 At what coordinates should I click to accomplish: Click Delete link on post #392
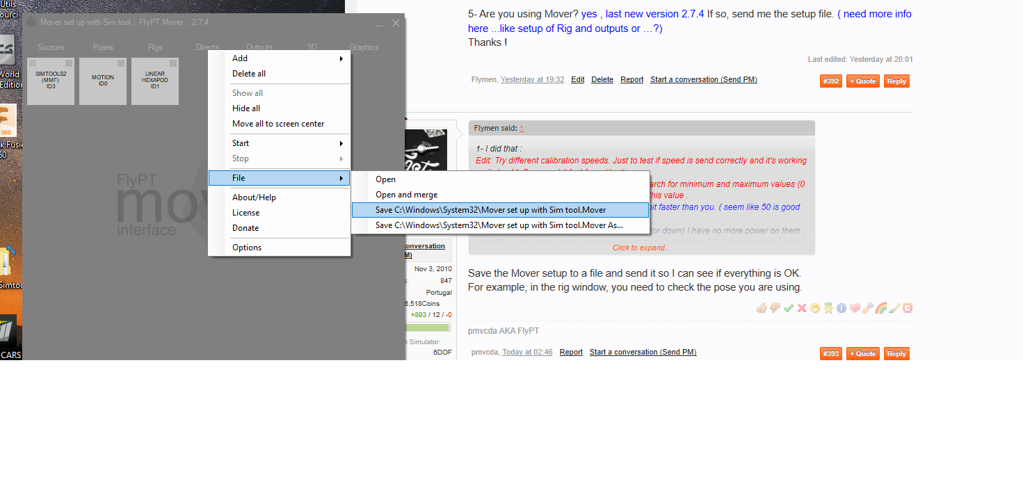[602, 80]
